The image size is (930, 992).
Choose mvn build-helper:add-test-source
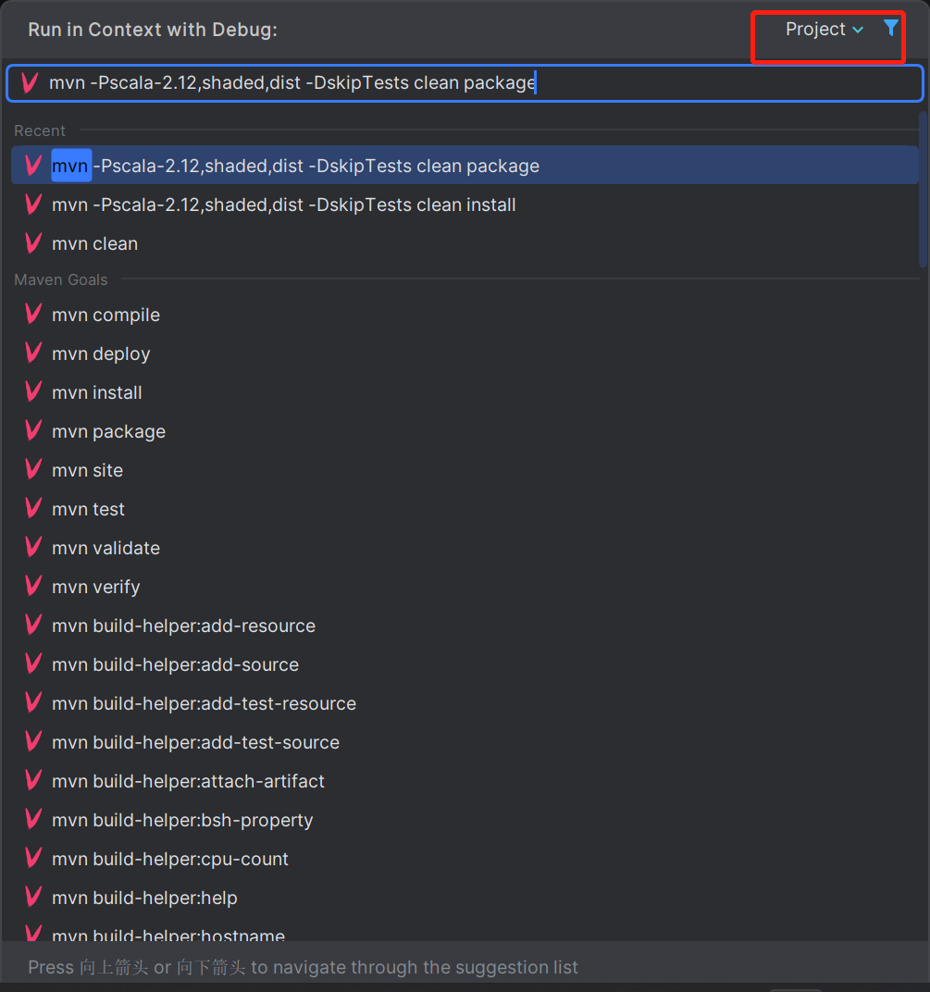click(195, 742)
